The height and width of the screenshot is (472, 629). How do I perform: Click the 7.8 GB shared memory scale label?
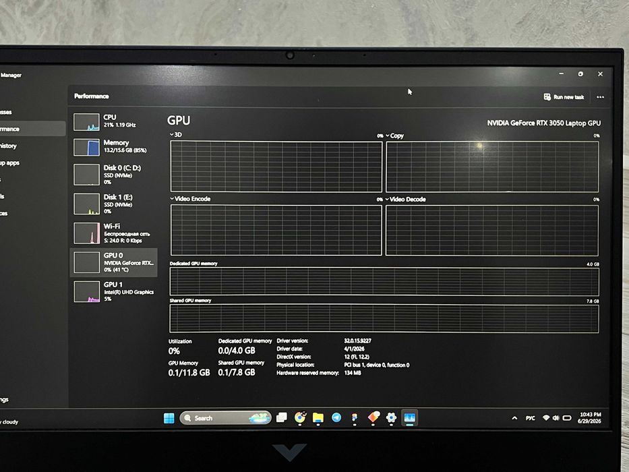coord(593,301)
